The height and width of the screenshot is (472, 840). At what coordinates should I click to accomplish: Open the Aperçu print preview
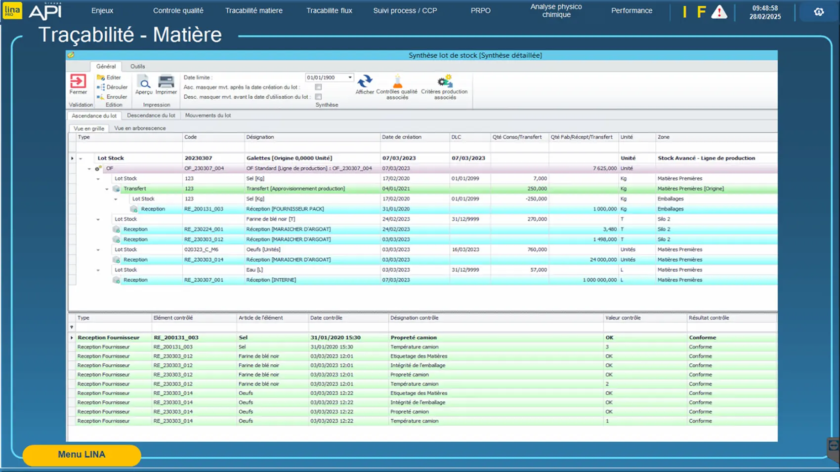click(x=144, y=83)
